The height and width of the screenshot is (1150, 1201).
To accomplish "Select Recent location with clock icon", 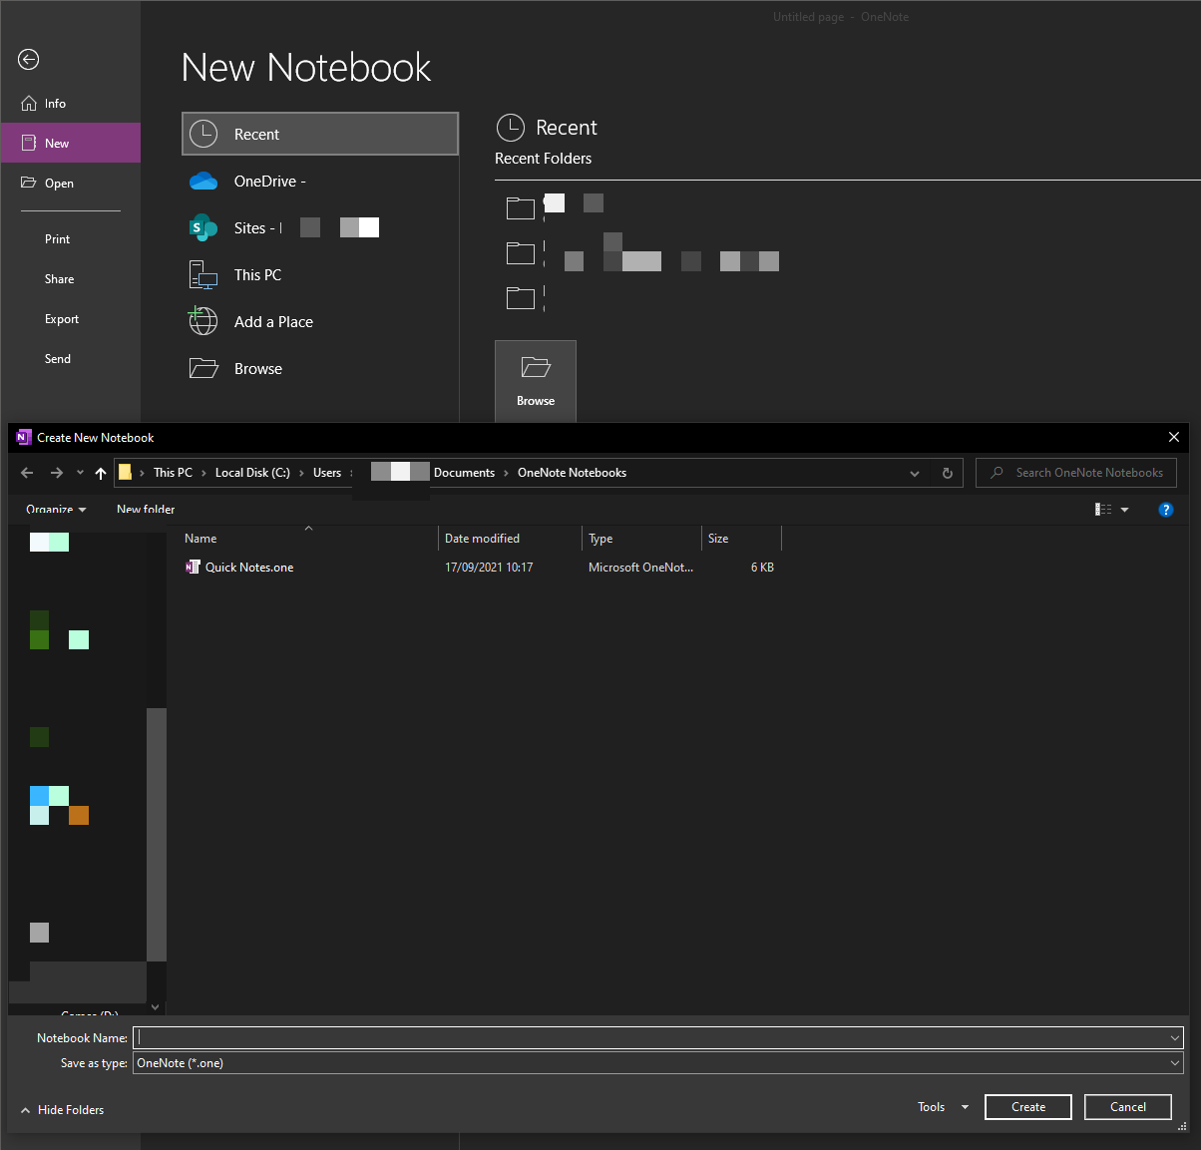I will [x=320, y=134].
